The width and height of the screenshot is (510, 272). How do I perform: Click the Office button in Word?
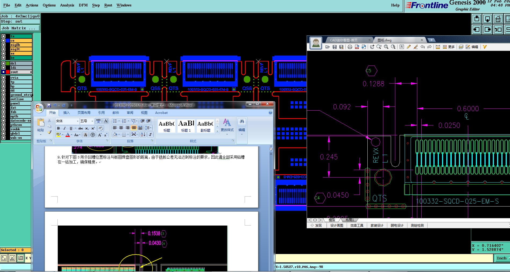(39, 108)
